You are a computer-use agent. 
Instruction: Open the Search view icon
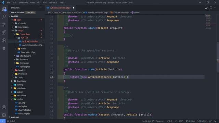coord(4,17)
